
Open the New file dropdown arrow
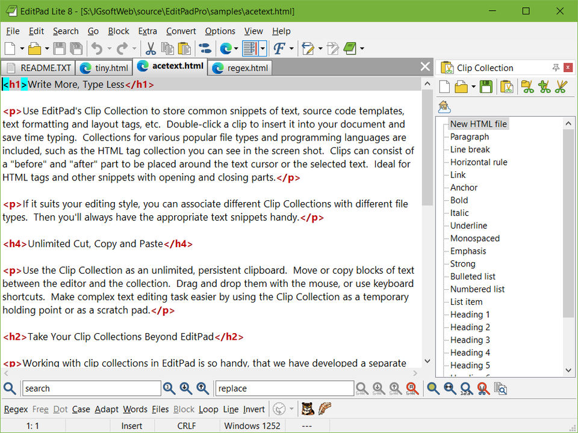coord(22,48)
